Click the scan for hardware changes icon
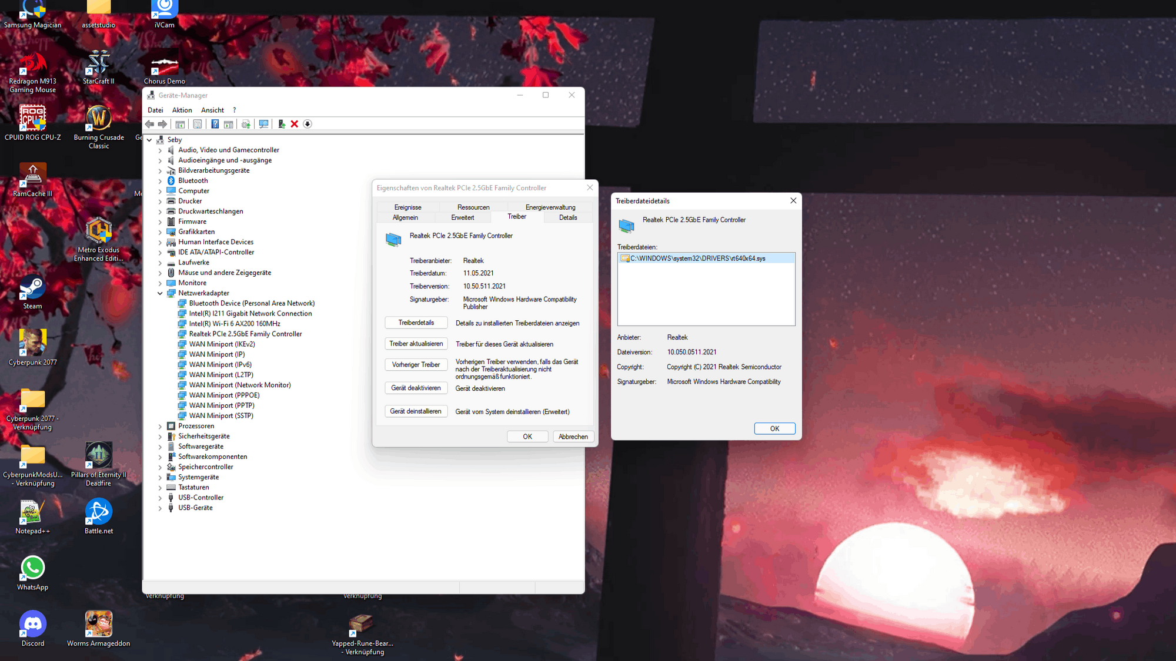The width and height of the screenshot is (1176, 661). 263,124
